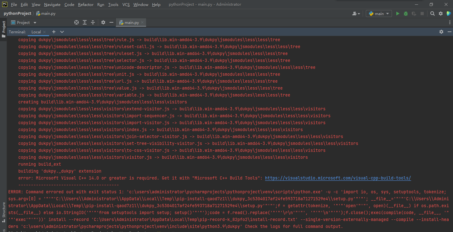Open the visual-cpp-build-tools link

tap(338, 178)
